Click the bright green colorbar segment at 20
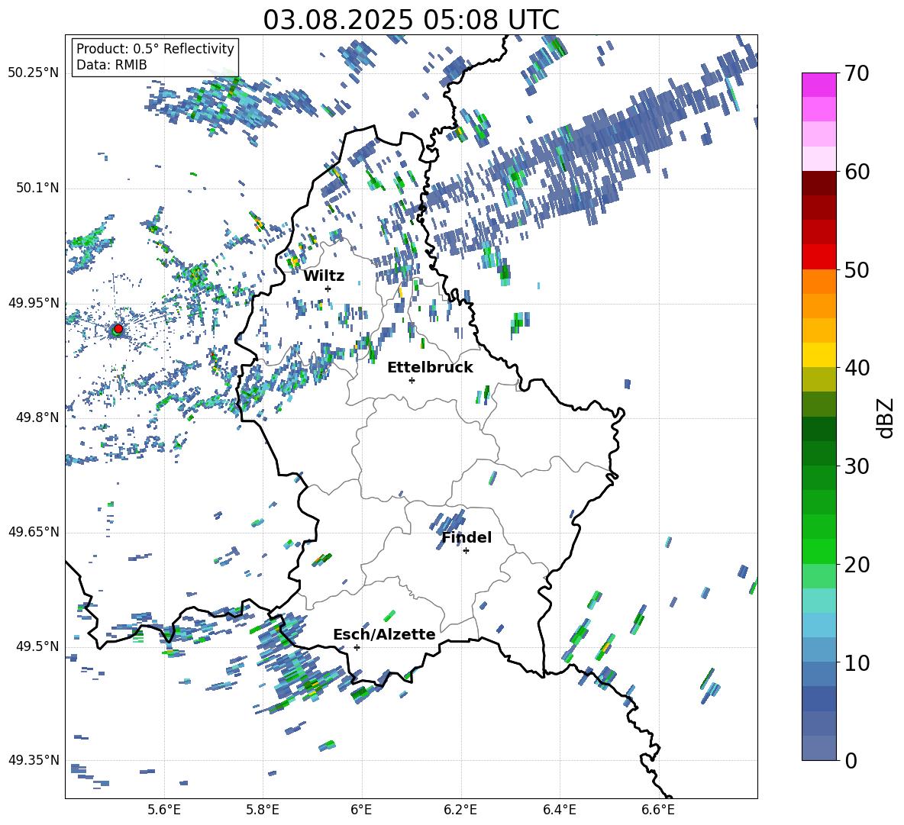The height and width of the screenshot is (825, 904). pos(818,551)
